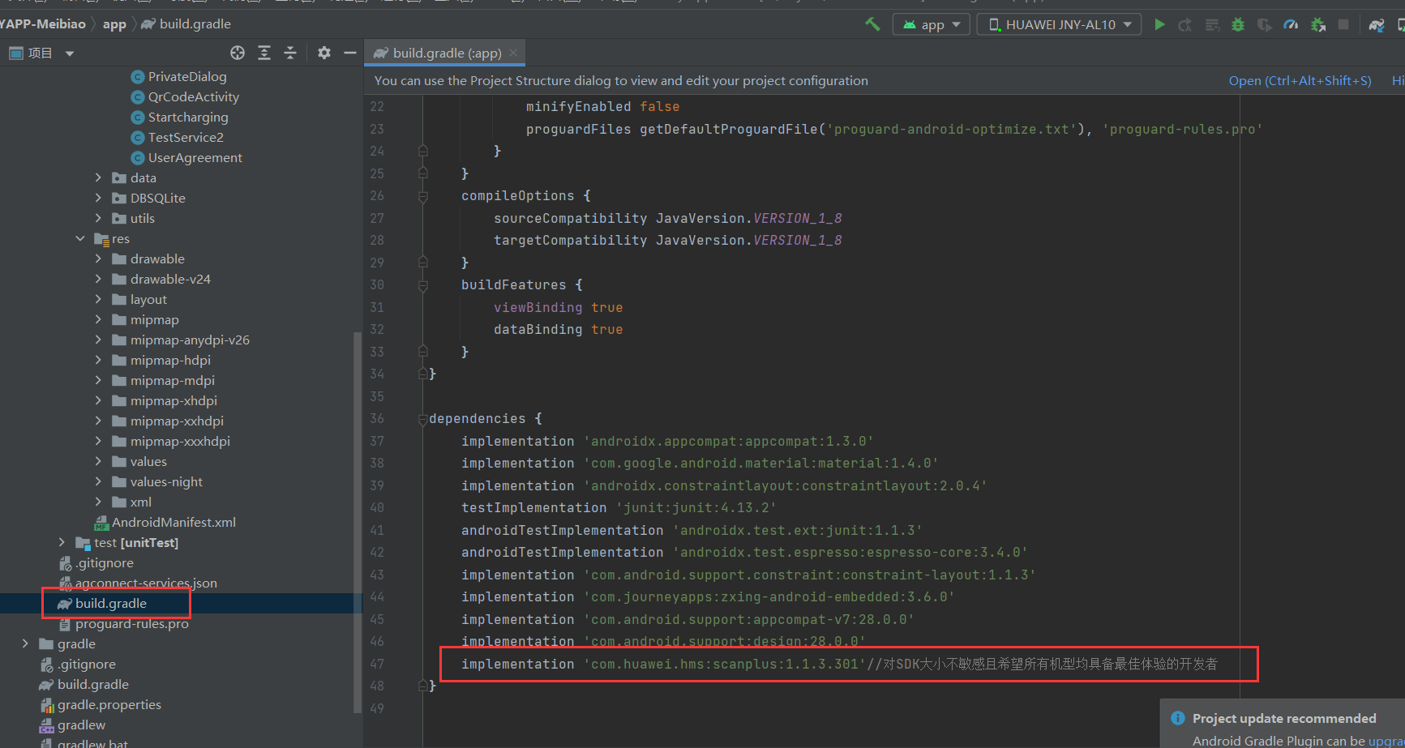Click Expand All in project panel
Image resolution: width=1405 pixels, height=748 pixels.
point(264,53)
